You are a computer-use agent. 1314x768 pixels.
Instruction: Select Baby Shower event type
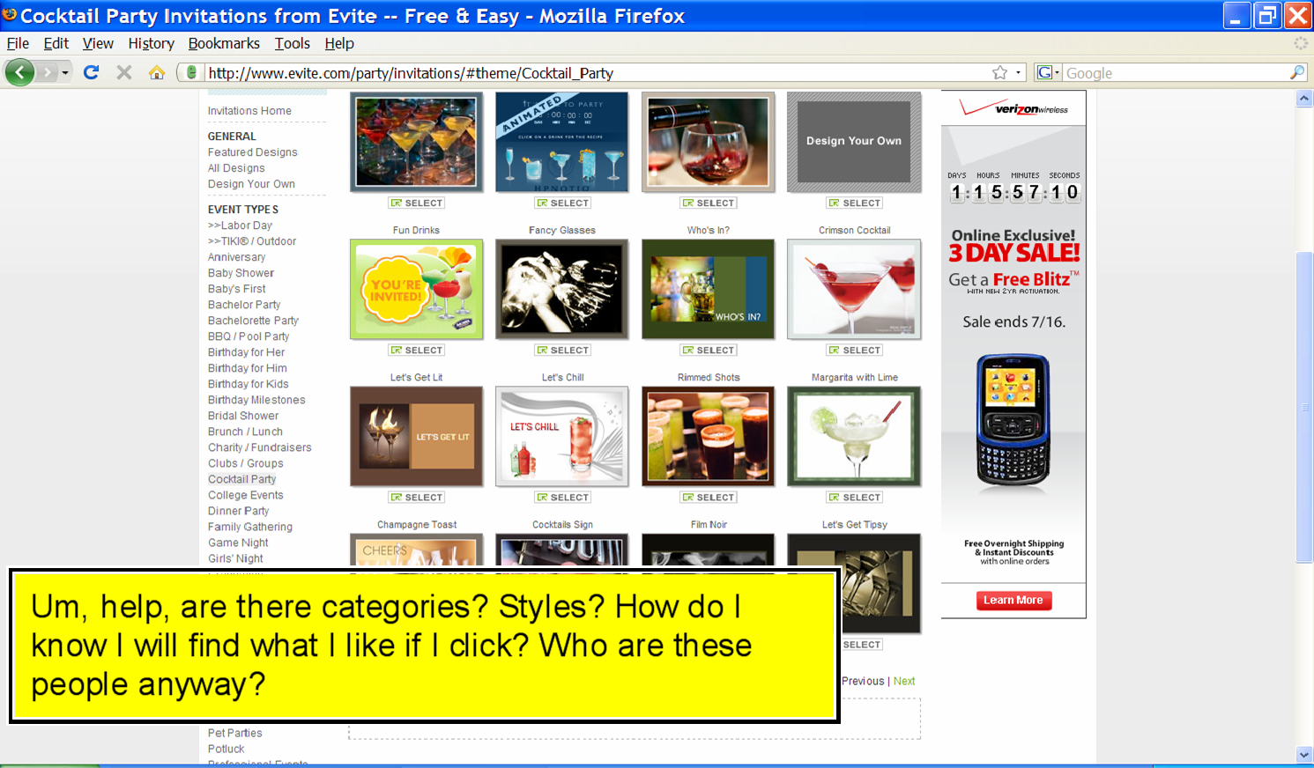click(241, 273)
